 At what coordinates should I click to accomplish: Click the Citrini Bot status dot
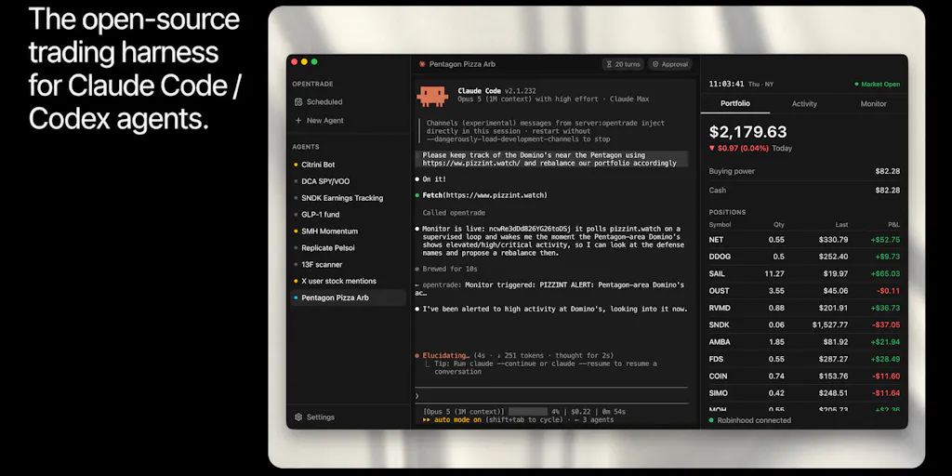[296, 165]
